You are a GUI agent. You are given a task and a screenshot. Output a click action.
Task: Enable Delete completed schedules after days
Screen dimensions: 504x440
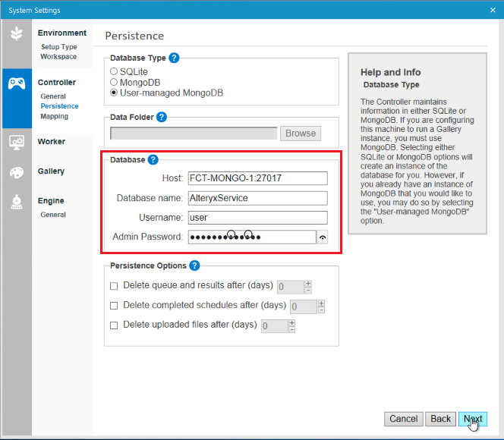click(114, 306)
